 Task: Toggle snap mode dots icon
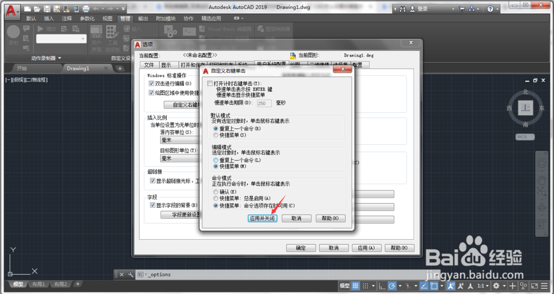tap(366, 286)
